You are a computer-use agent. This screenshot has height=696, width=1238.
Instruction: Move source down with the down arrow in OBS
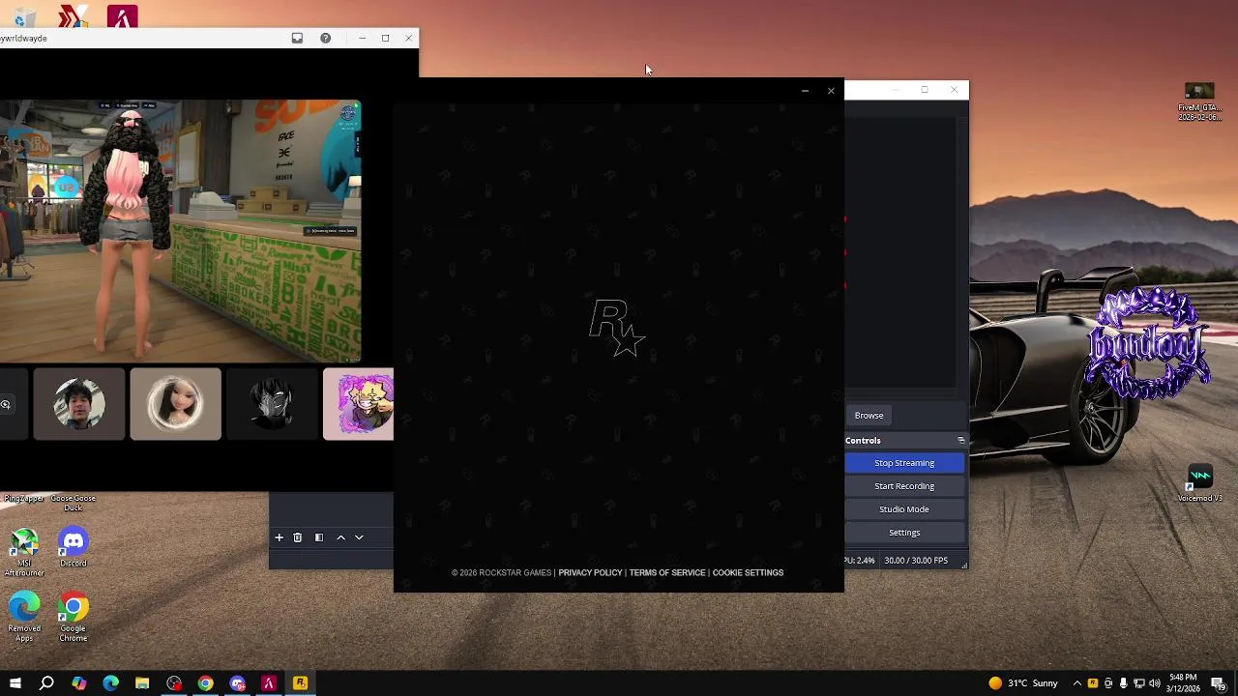tap(359, 537)
